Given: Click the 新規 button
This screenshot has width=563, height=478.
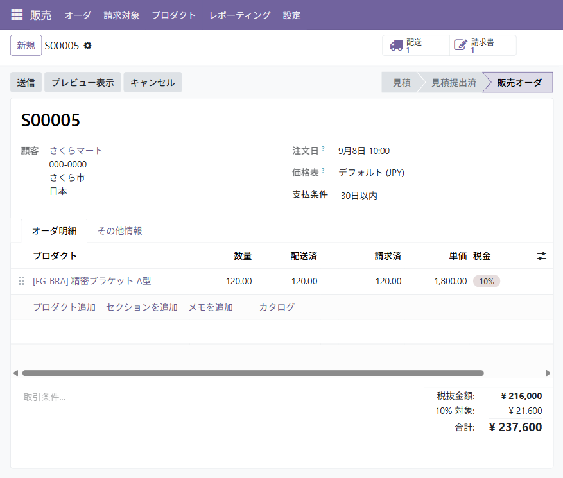Looking at the screenshot, I should click(26, 45).
